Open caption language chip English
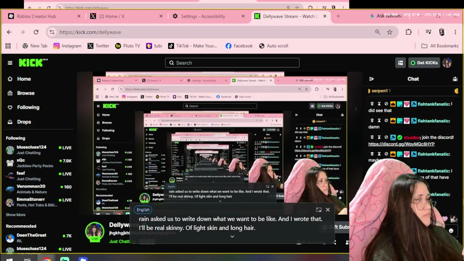This screenshot has height=261, width=464. (143, 210)
